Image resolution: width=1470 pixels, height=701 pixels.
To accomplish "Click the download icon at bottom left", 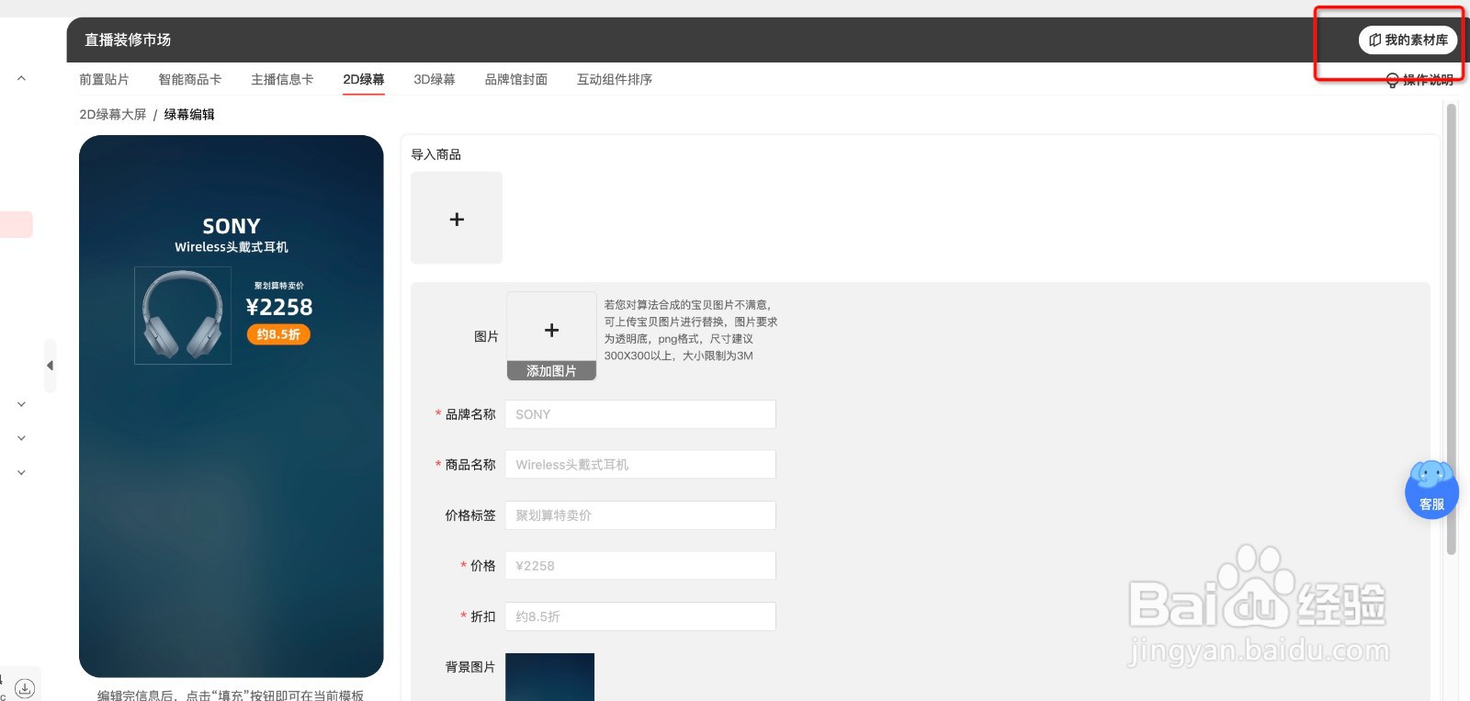I will (x=25, y=687).
